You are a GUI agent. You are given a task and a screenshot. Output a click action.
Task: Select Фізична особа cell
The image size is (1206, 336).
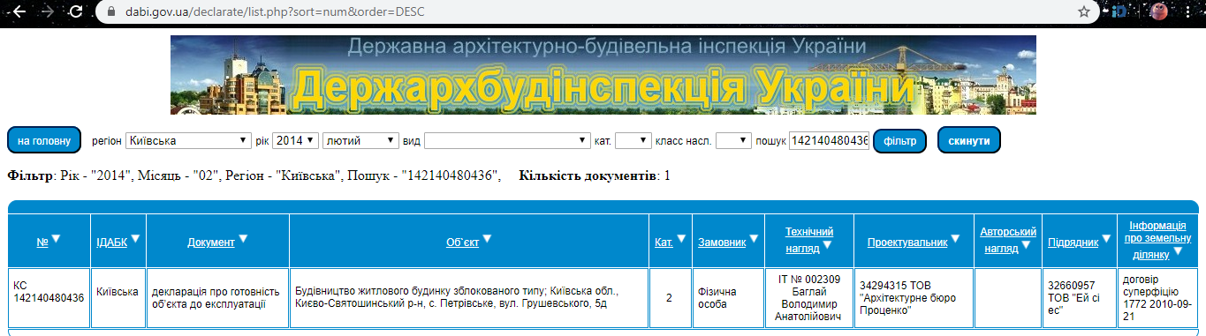coord(728,298)
